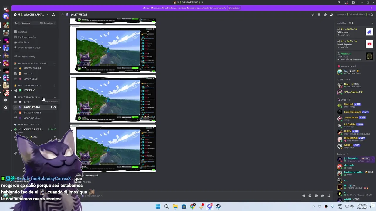Switch to Discord in the taskbar
Image resolution: width=376 pixels, height=211 pixels.
coord(210,206)
